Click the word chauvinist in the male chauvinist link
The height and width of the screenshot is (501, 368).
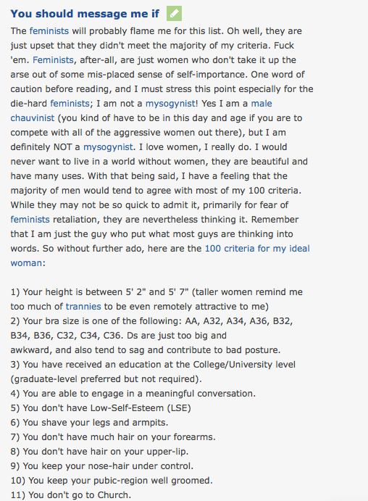[x=33, y=118]
